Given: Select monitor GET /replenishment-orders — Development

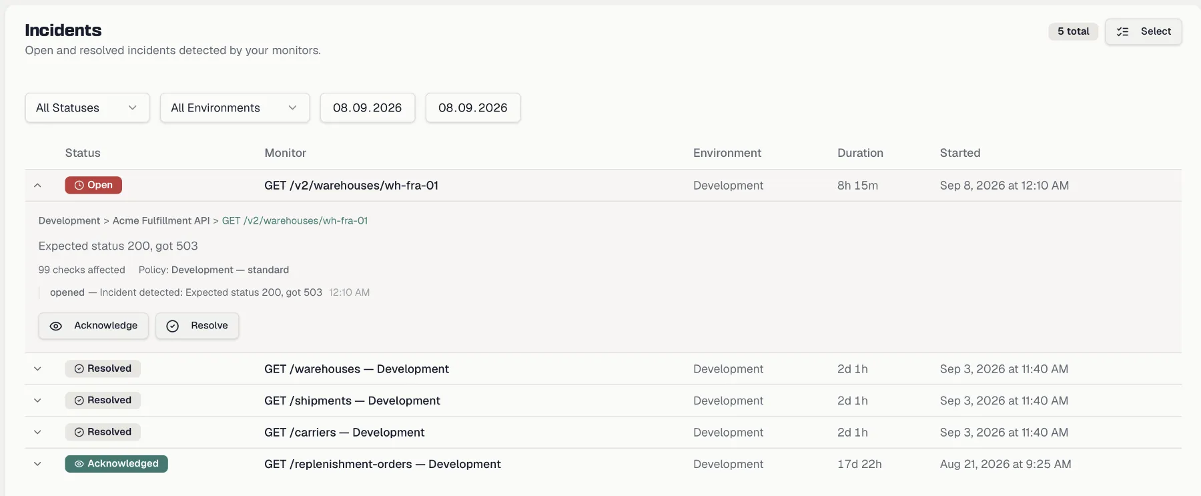Looking at the screenshot, I should coord(382,464).
